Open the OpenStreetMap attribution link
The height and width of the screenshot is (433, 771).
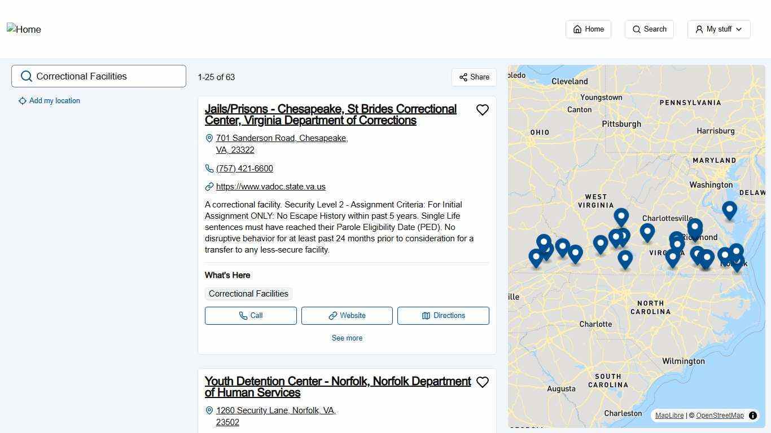[720, 416]
